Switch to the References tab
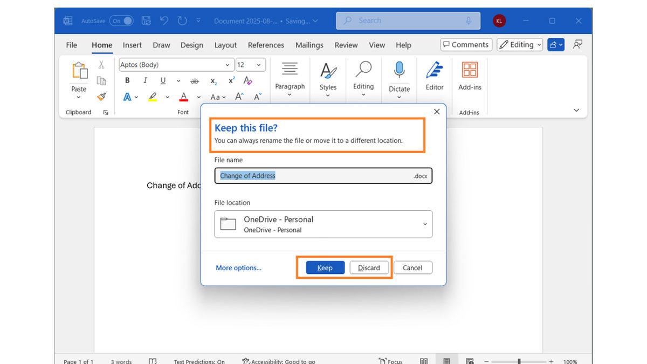This screenshot has width=647, height=364. [x=266, y=45]
